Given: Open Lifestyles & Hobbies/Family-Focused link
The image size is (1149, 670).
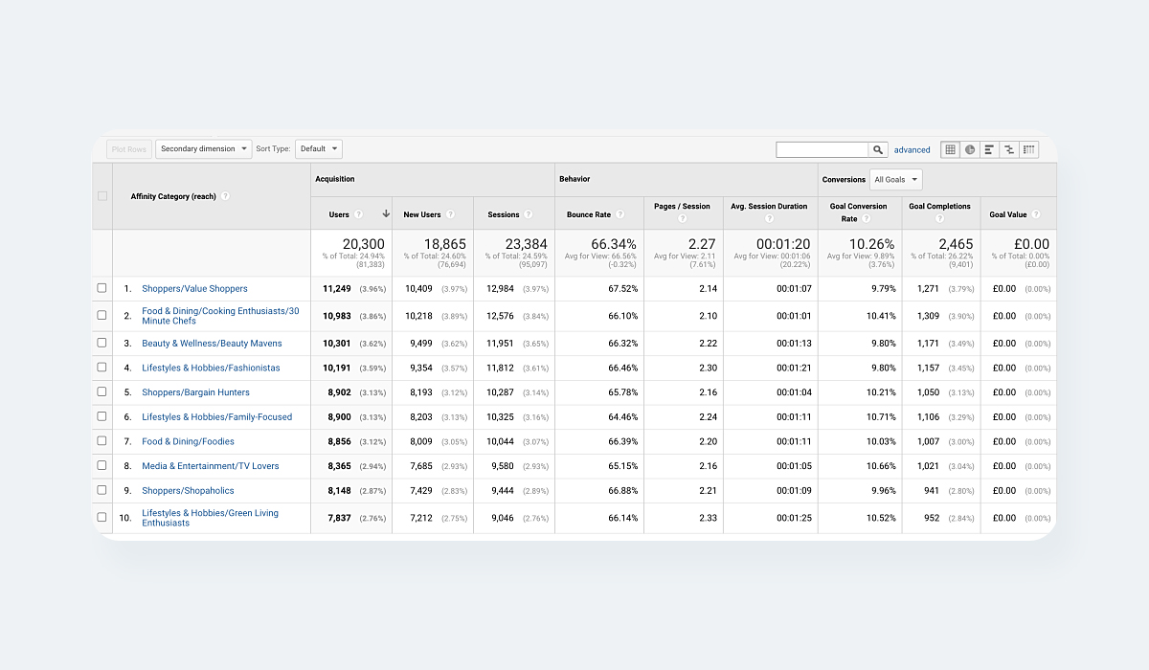Looking at the screenshot, I should pos(217,417).
